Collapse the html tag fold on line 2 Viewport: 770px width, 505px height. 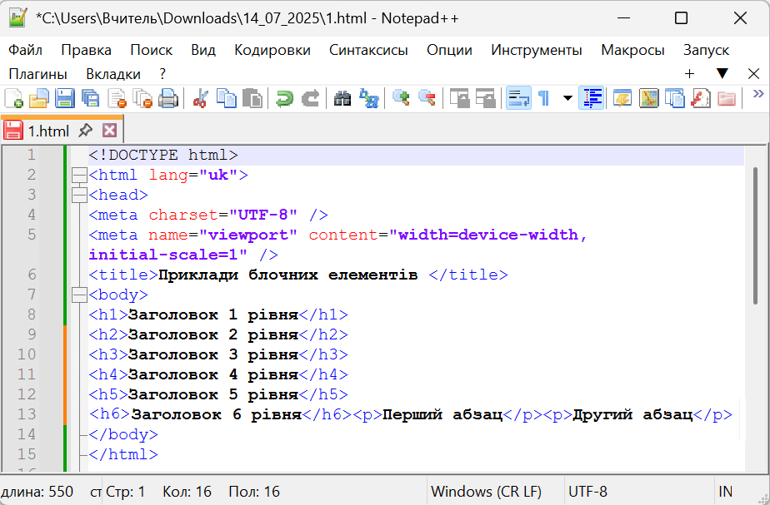[x=79, y=176]
